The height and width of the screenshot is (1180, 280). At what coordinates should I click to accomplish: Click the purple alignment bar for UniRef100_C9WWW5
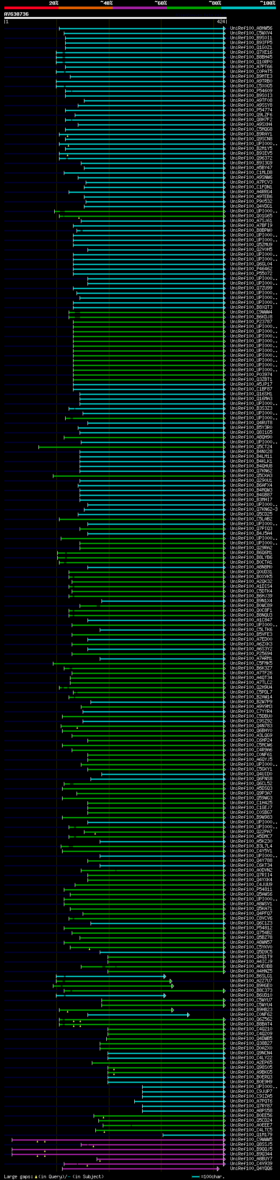click(119, 1140)
